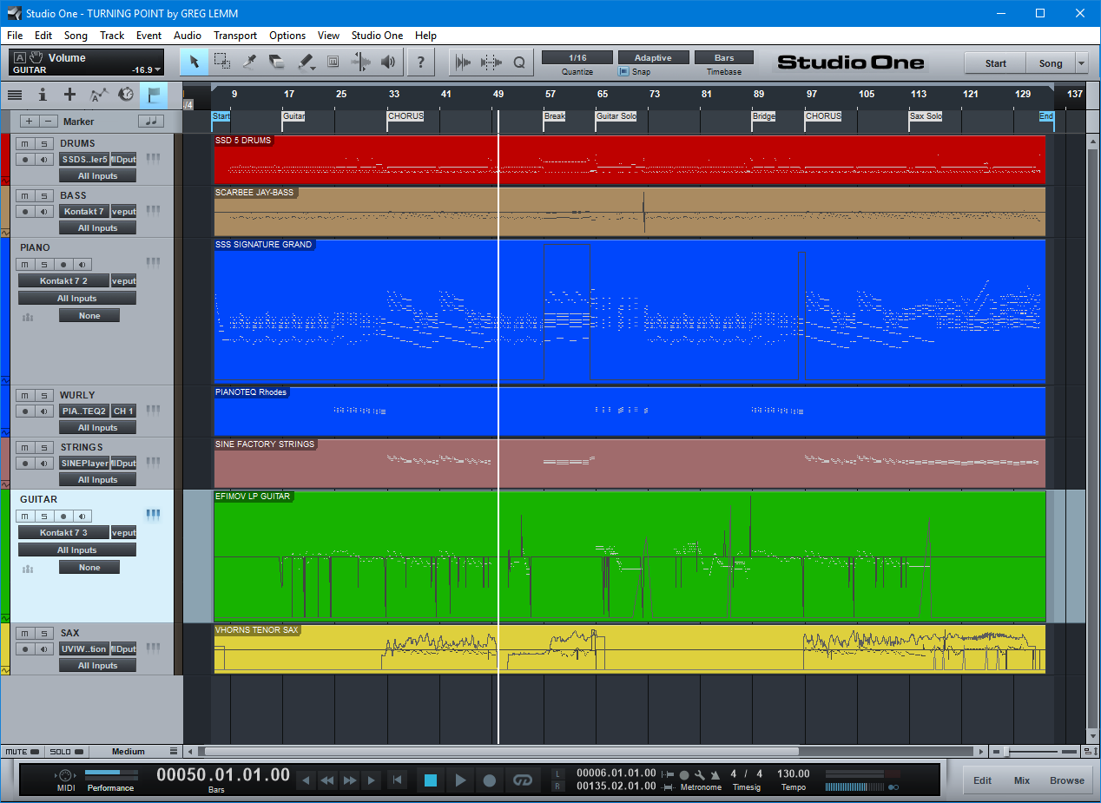The image size is (1101, 803).
Task: Return to zero in the transport
Action: click(397, 780)
